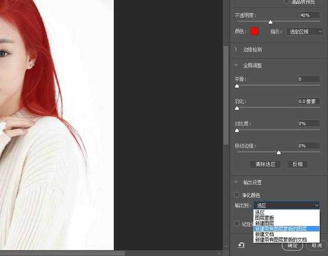Expand the 边缘检测 section

point(236,50)
